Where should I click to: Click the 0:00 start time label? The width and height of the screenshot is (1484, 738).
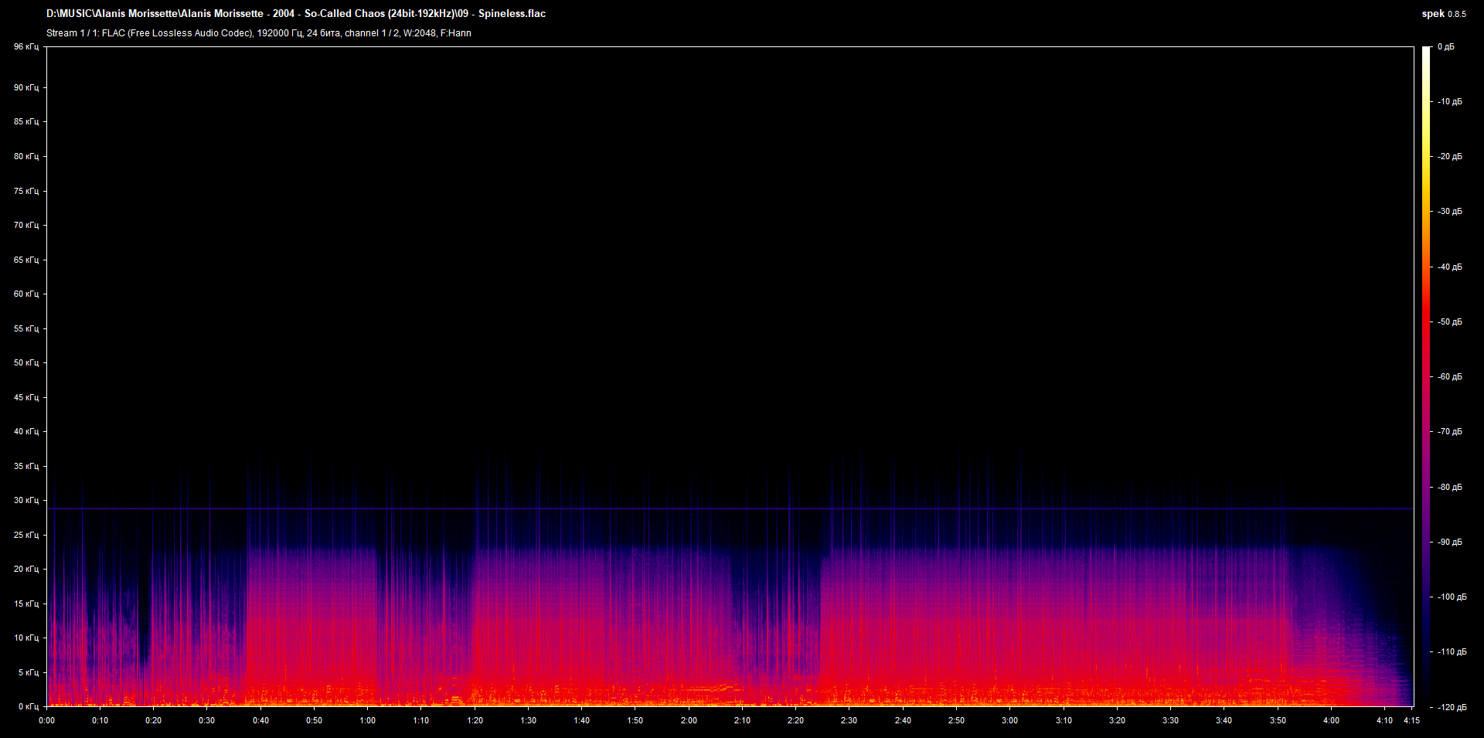coord(46,720)
